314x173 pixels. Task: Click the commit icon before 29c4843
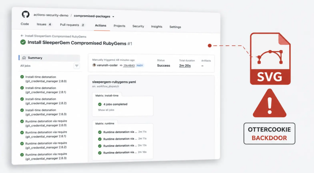(x=121, y=65)
